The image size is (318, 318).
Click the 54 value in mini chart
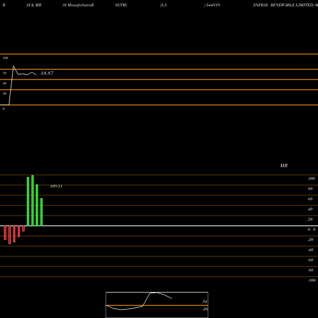pyautogui.click(x=205, y=301)
